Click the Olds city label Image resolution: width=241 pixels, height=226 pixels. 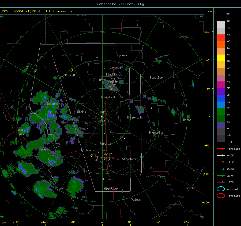(102, 112)
